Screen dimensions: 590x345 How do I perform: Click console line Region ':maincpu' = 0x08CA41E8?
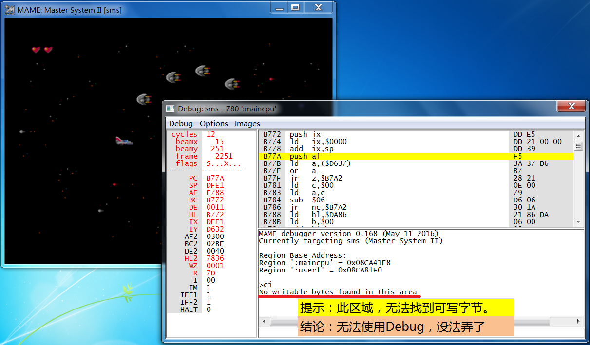[x=325, y=263]
